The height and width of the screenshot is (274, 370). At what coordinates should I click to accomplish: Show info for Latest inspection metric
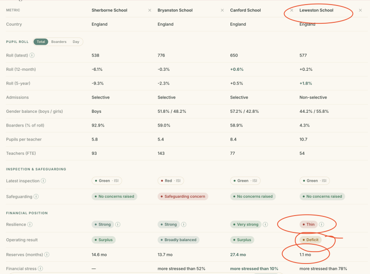pos(43,181)
